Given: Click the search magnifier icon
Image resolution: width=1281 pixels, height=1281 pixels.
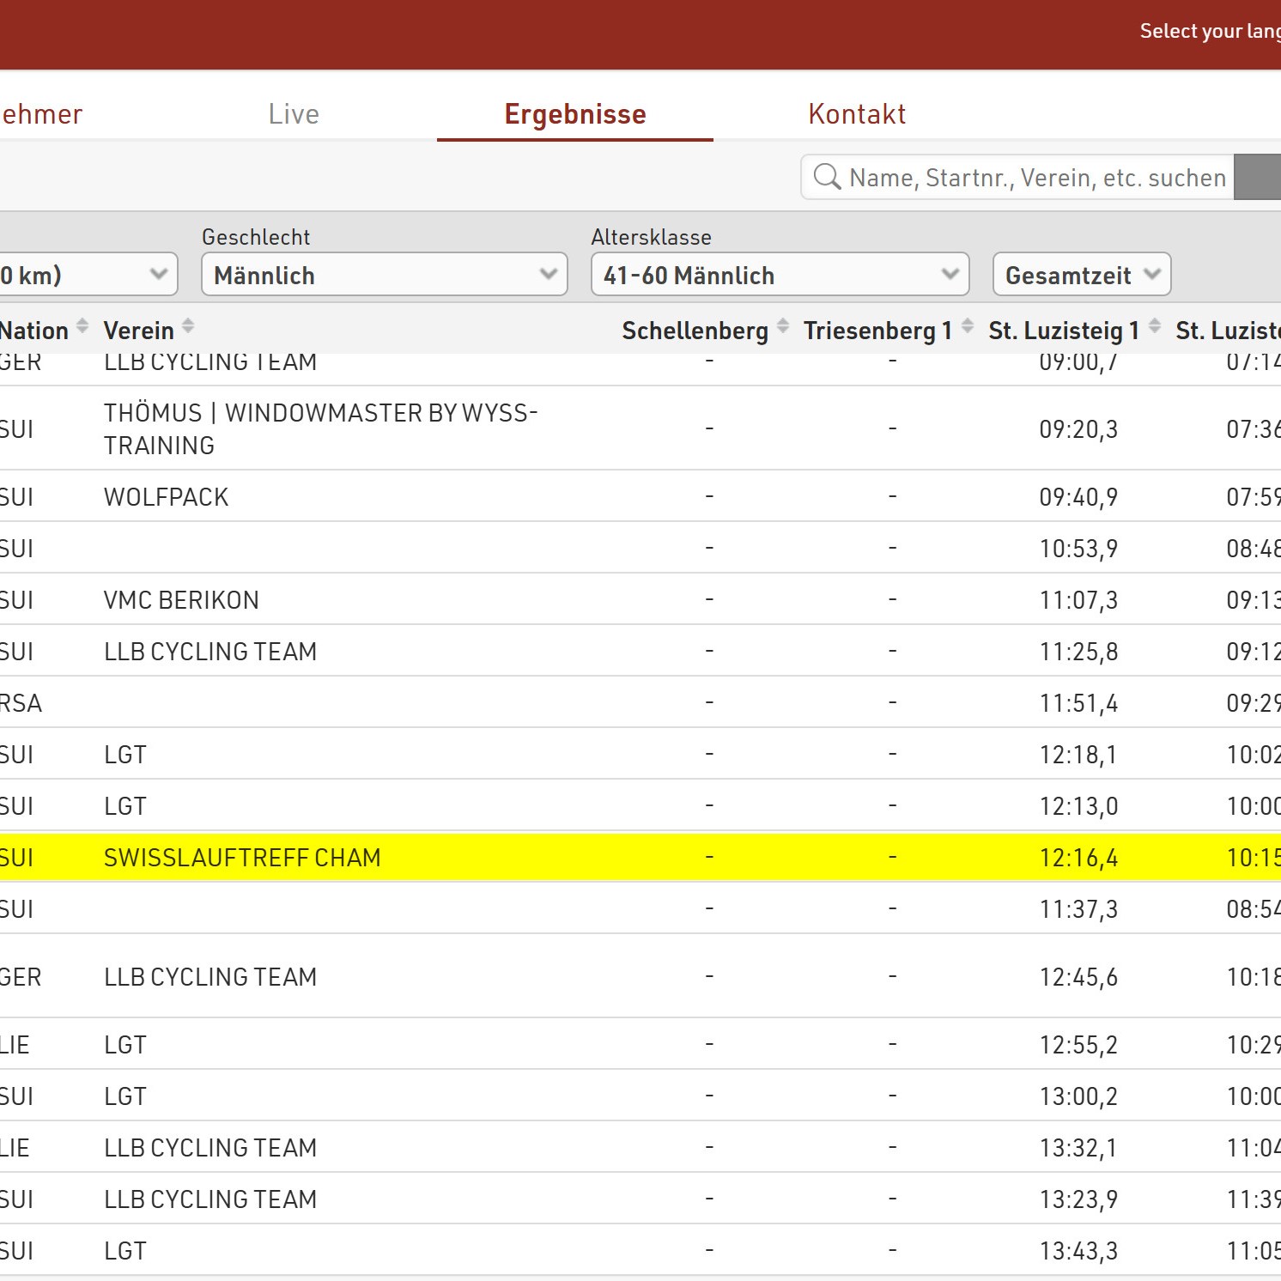Looking at the screenshot, I should (x=826, y=177).
